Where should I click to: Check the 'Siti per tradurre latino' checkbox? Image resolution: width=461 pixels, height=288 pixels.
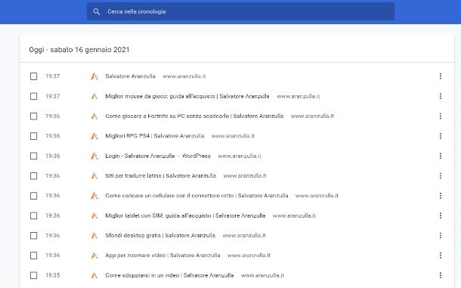34,176
